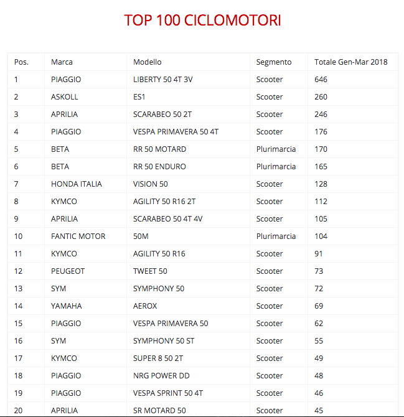Select the LIBERTY 50 4T 3V model cell
The image size is (404, 417).
[x=163, y=80]
